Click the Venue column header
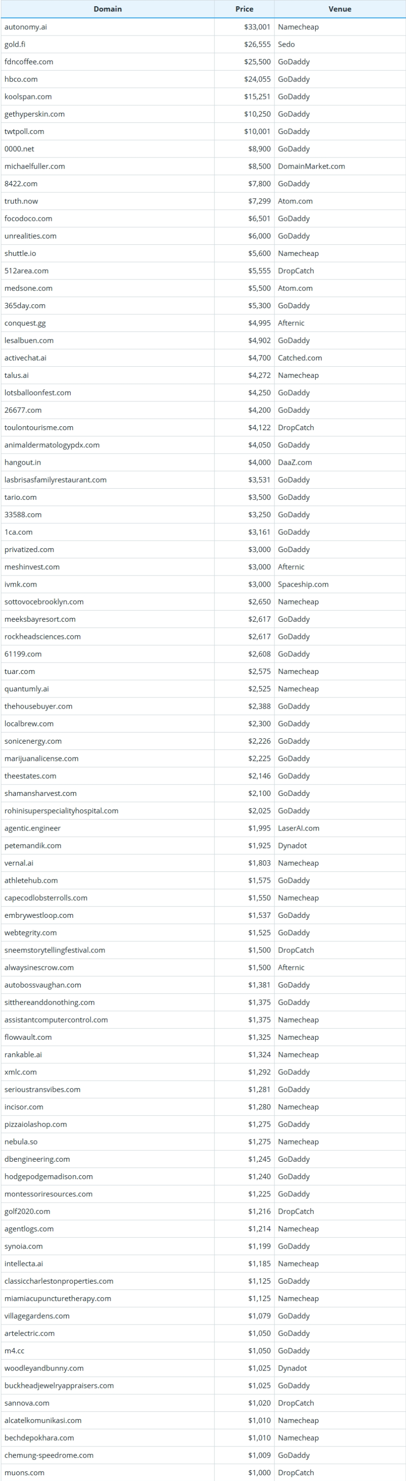 point(339,9)
